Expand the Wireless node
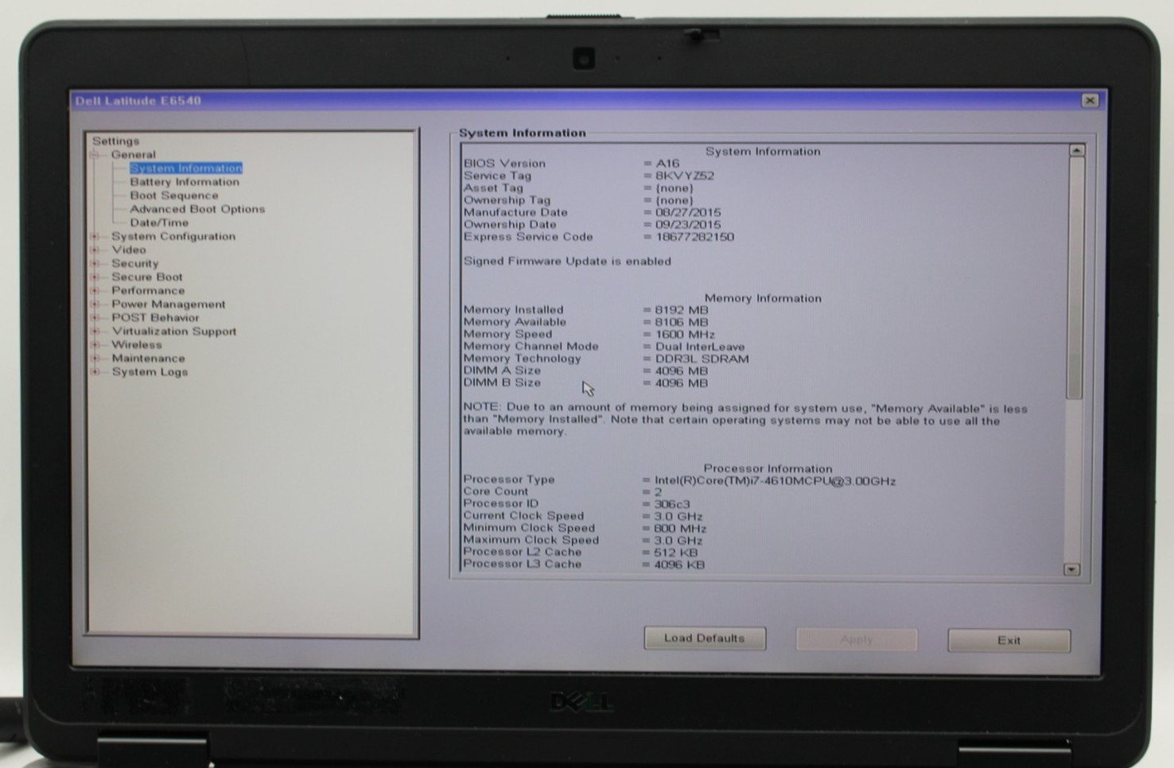 (x=95, y=344)
